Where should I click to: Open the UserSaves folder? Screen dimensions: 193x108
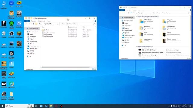point(46,30)
